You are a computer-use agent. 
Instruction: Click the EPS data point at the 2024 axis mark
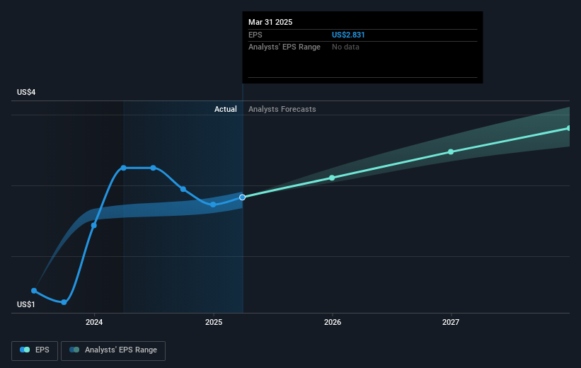tap(94, 225)
